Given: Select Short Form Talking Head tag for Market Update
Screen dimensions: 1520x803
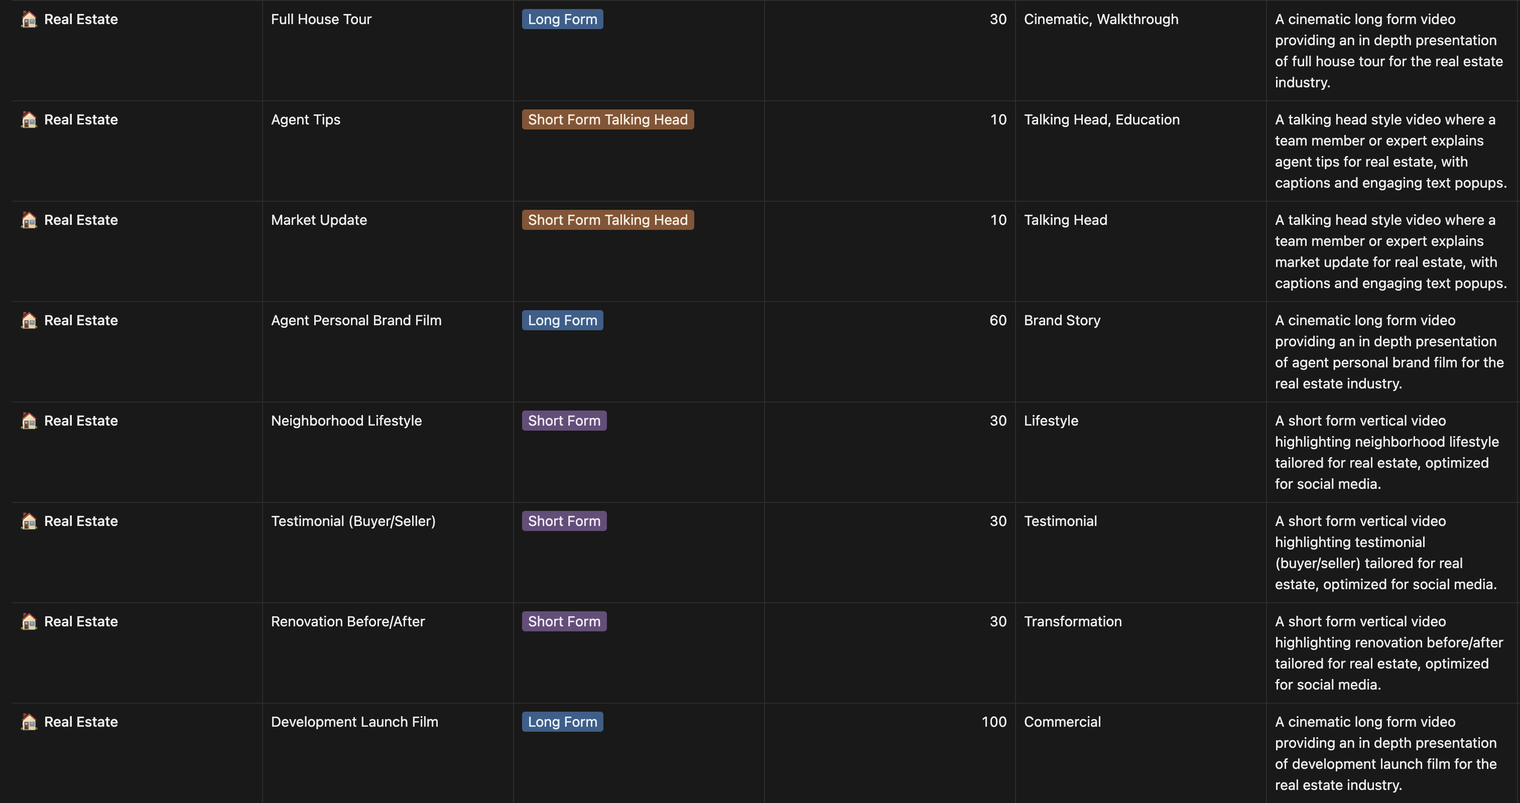Looking at the screenshot, I should coord(607,220).
